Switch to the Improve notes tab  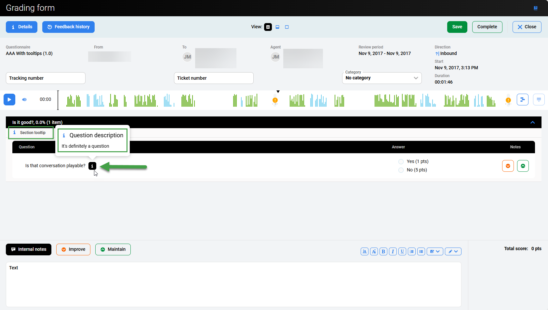73,249
